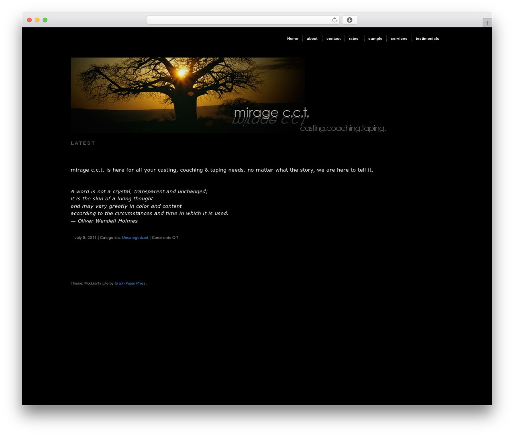Image resolution: width=514 pixels, height=436 pixels.
Task: Click 'Theme: Modularity Lite by' footer text
Action: click(x=92, y=284)
